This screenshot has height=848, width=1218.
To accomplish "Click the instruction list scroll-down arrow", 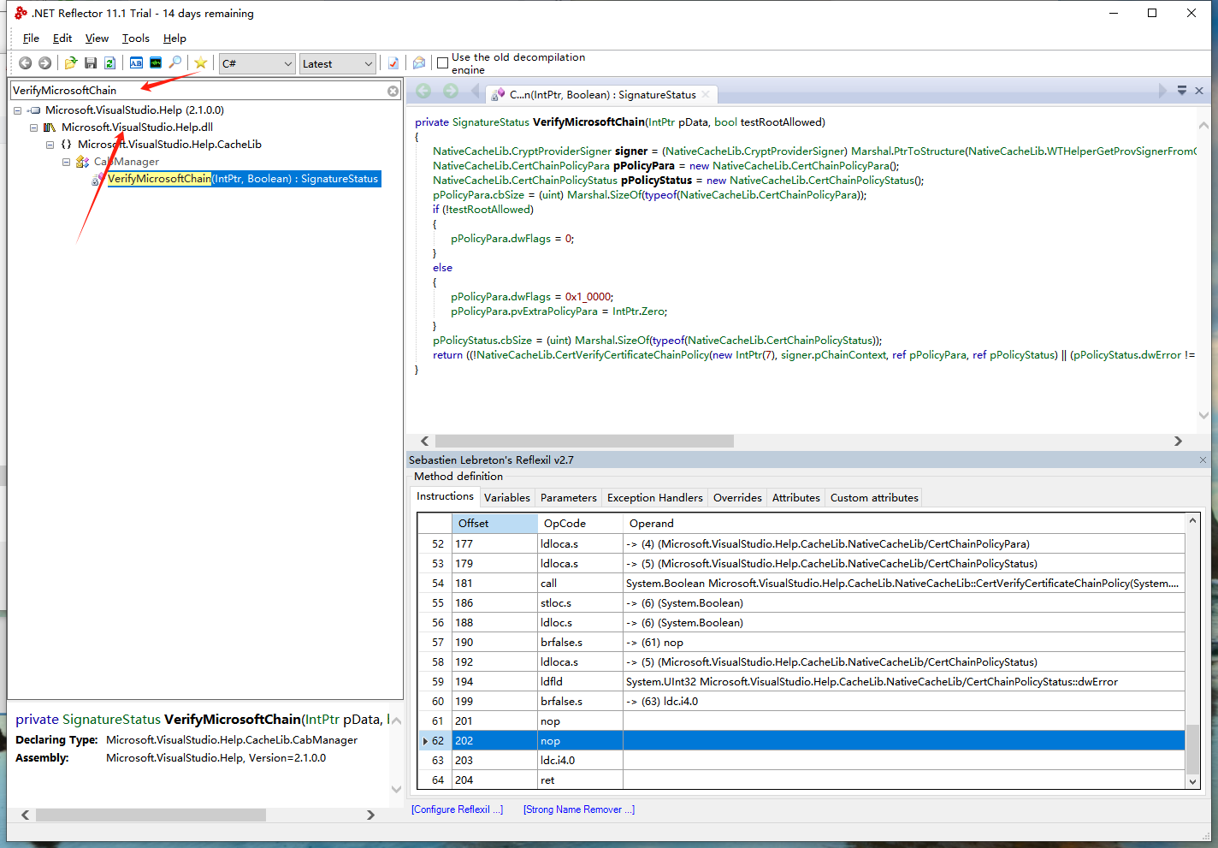I will click(x=1192, y=781).
